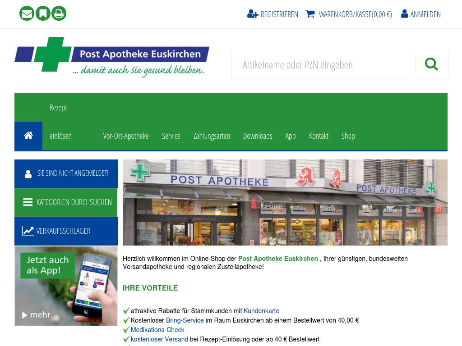Image resolution: width=462 pixels, height=346 pixels.
Task: Click the 'Jetzt auch als App' banner
Action: pyautogui.click(x=66, y=286)
